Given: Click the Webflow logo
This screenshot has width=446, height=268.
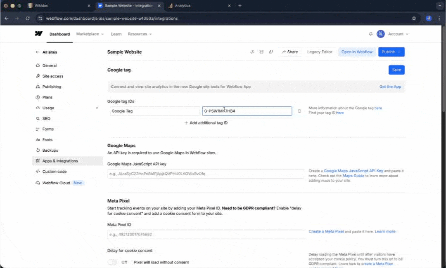Looking at the screenshot, I should 39,33.
